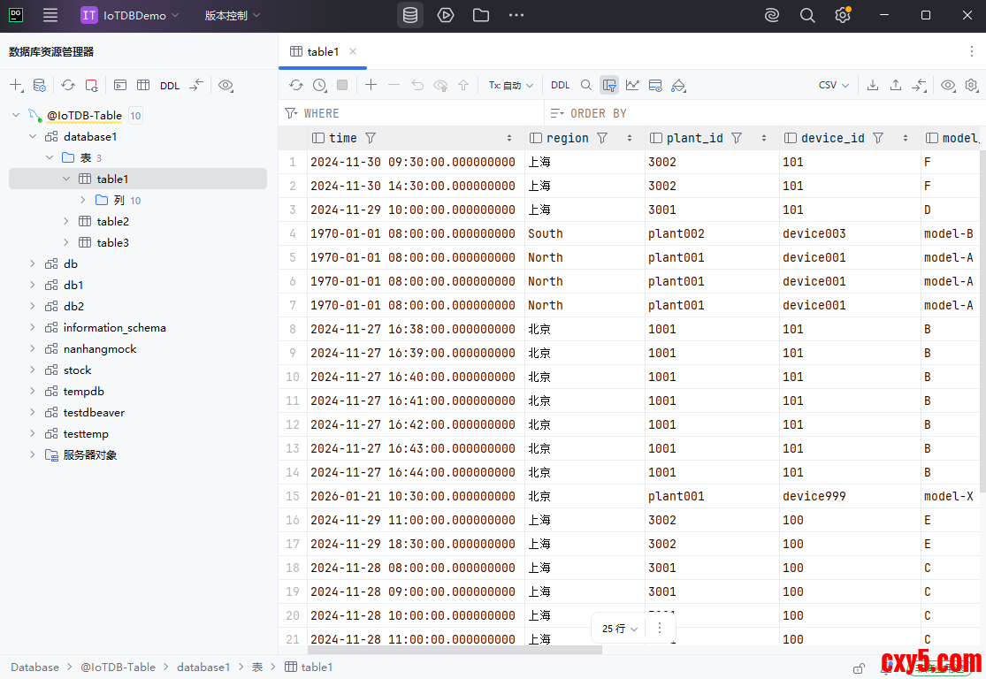Click database1 in the bottom breadcrumb
The image size is (986, 679).
point(203,668)
